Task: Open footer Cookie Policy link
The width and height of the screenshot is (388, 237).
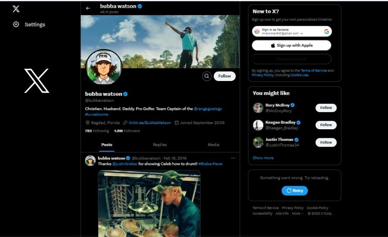Action: pos(317,208)
